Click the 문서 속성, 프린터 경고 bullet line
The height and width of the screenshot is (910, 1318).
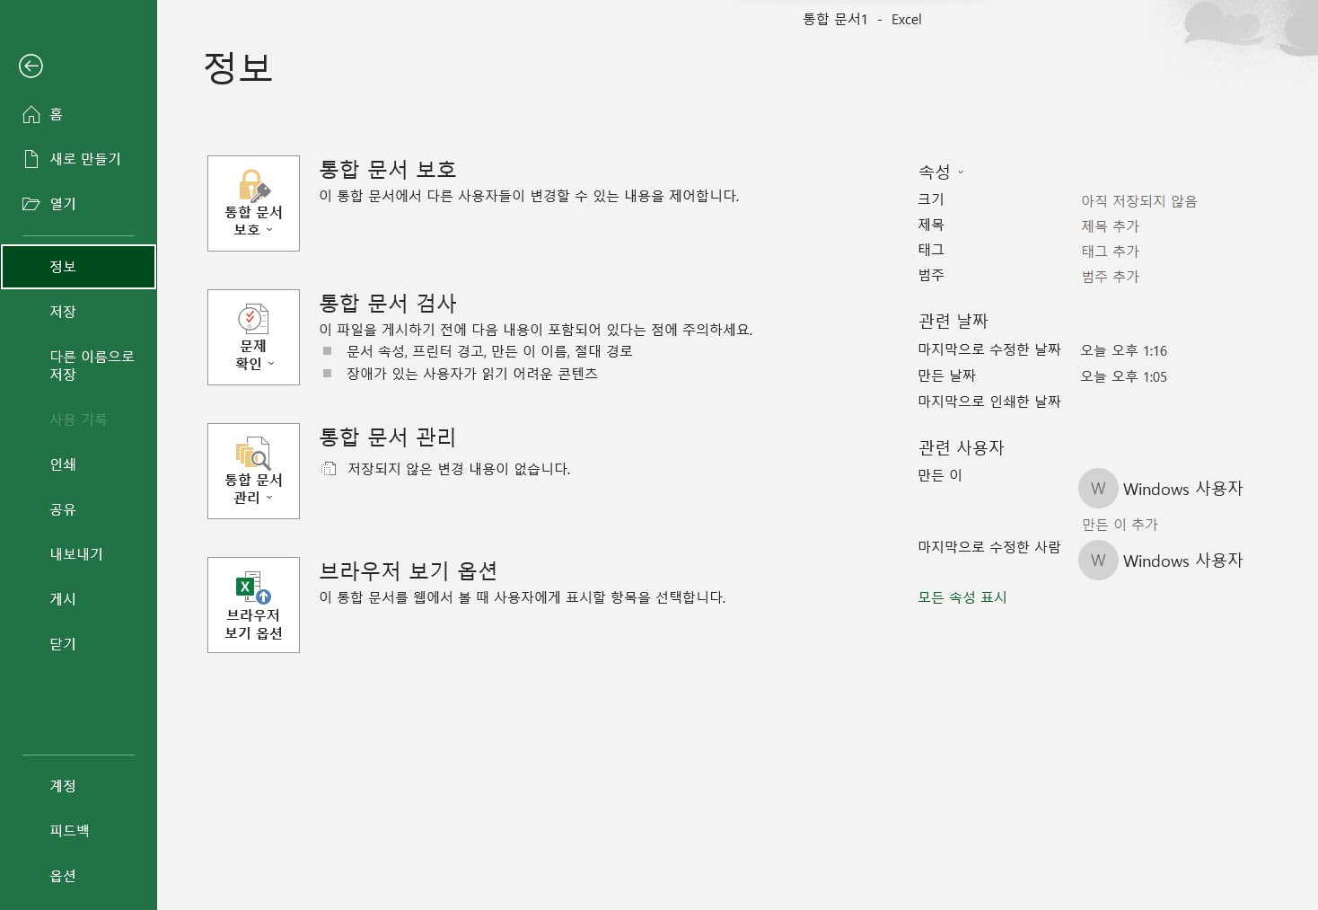[489, 351]
